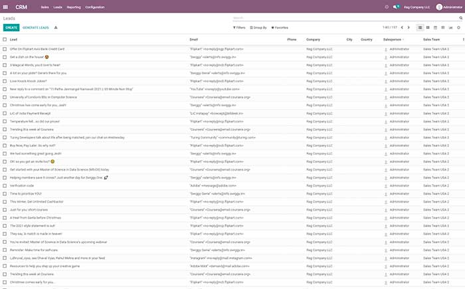465x289 pixels.
Task: Click salesperson avatar icon in Love Knock Knock Jokes row
Action: coord(385,81)
